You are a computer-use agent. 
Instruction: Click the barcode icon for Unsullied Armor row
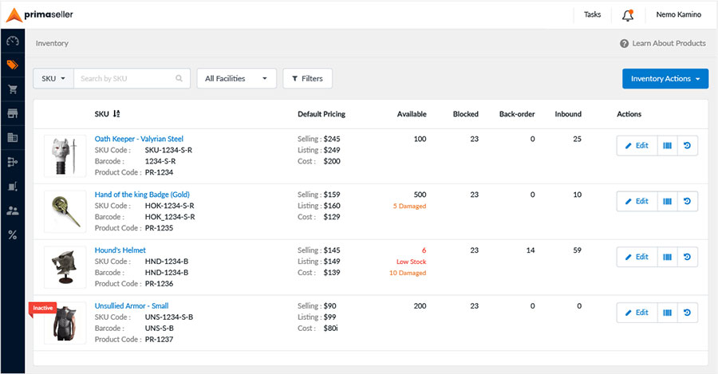pyautogui.click(x=667, y=313)
